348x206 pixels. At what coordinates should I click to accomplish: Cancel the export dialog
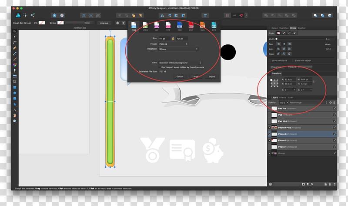pos(180,76)
